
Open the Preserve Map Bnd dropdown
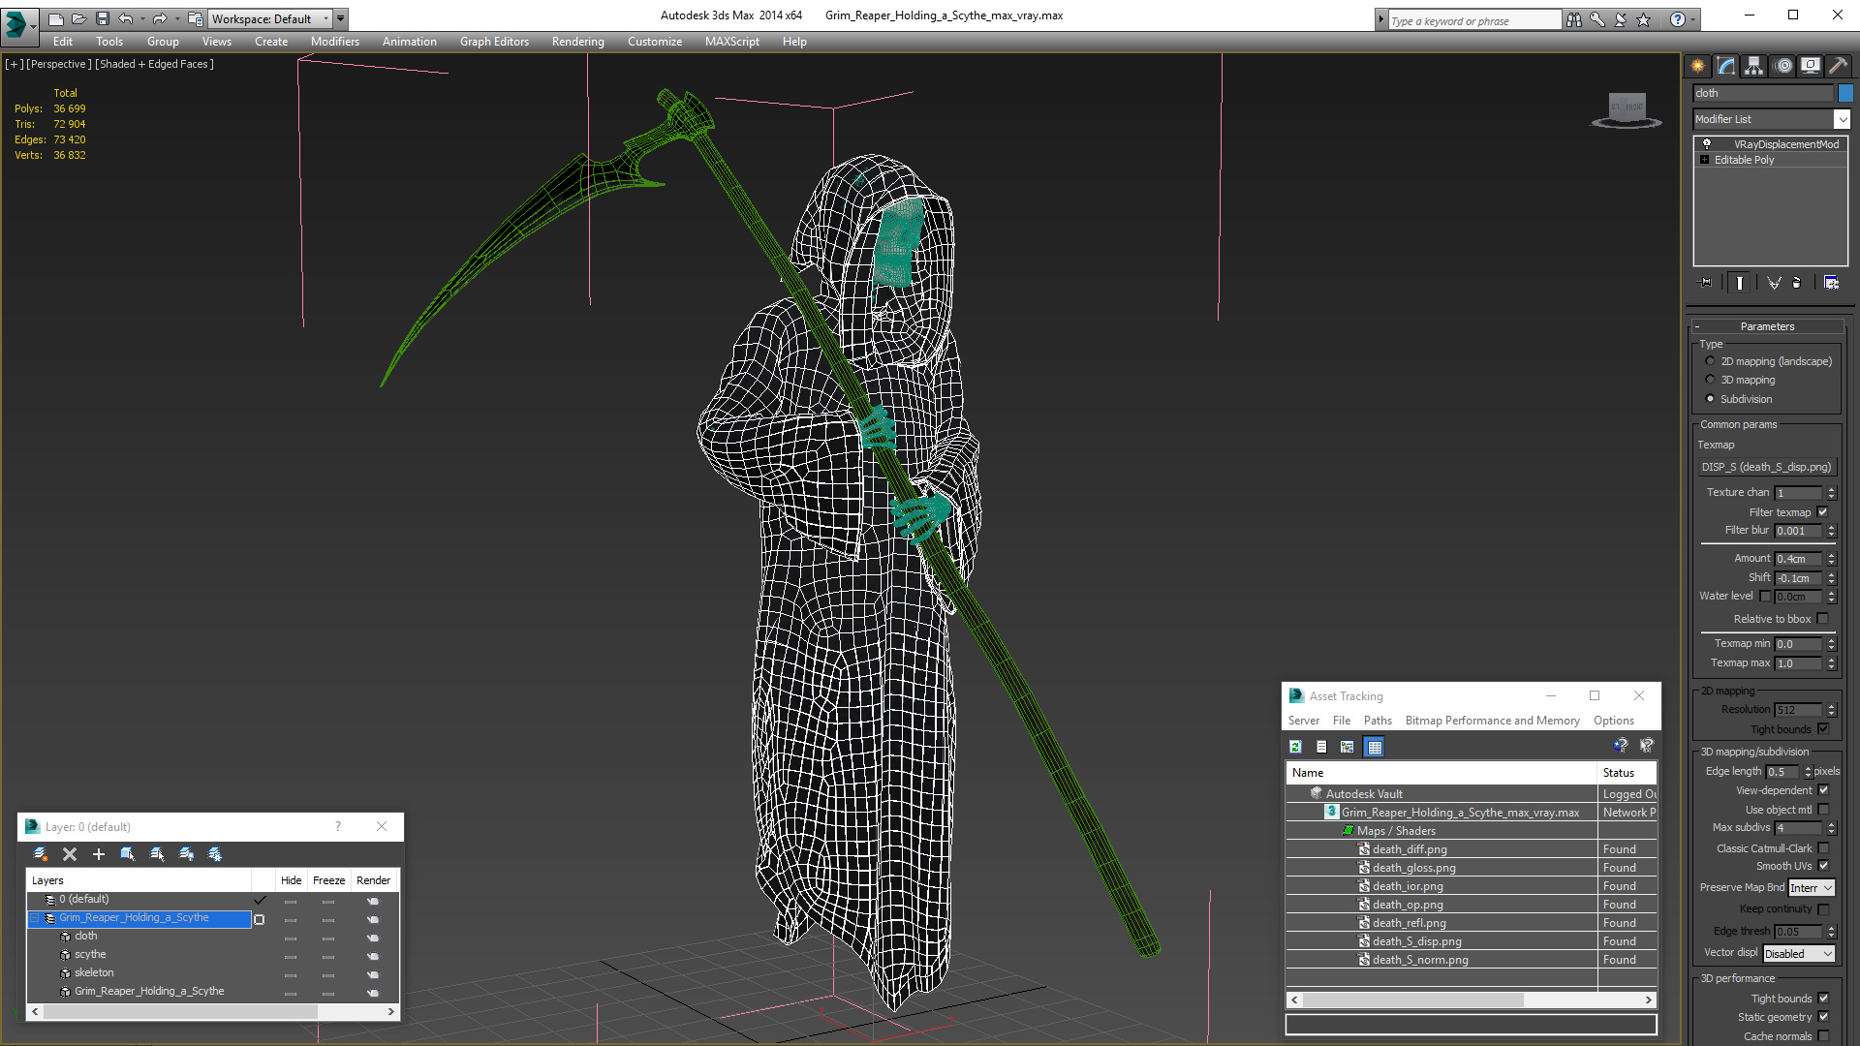1812,888
